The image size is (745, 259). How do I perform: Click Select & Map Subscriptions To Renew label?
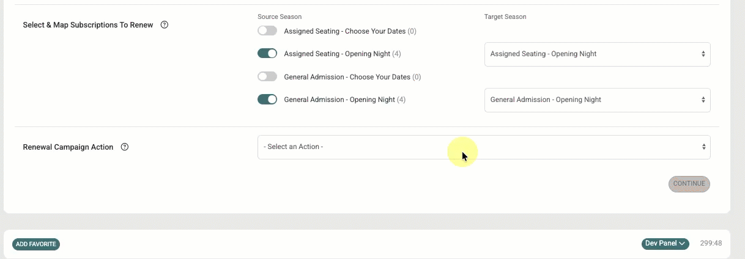coord(88,25)
